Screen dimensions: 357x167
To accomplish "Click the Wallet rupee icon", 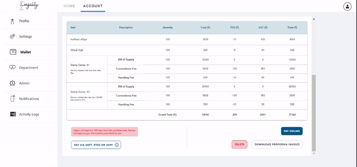I will click(x=13, y=52).
